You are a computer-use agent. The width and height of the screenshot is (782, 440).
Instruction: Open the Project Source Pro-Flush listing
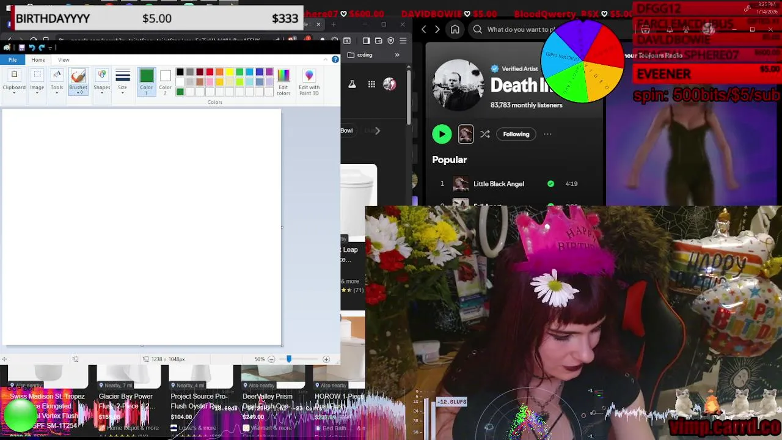point(199,402)
